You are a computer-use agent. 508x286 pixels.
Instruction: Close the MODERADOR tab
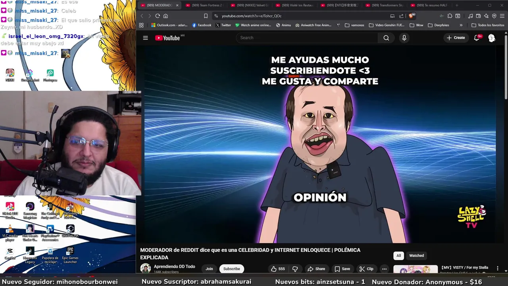177,5
